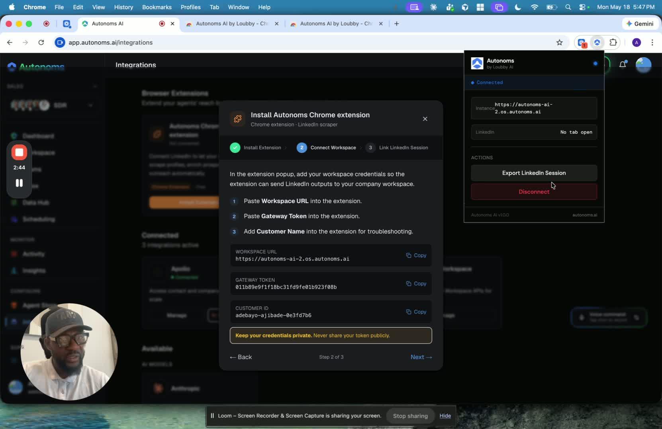Click Stop sharing in the Loom bar
The width and height of the screenshot is (662, 429).
(x=410, y=416)
